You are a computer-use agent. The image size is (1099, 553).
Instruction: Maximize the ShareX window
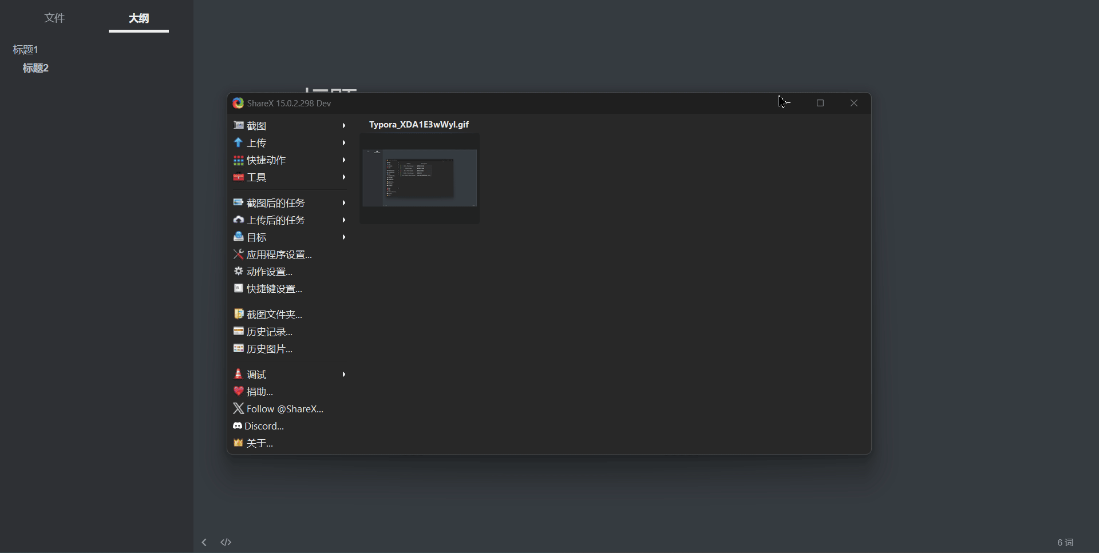pyautogui.click(x=820, y=103)
